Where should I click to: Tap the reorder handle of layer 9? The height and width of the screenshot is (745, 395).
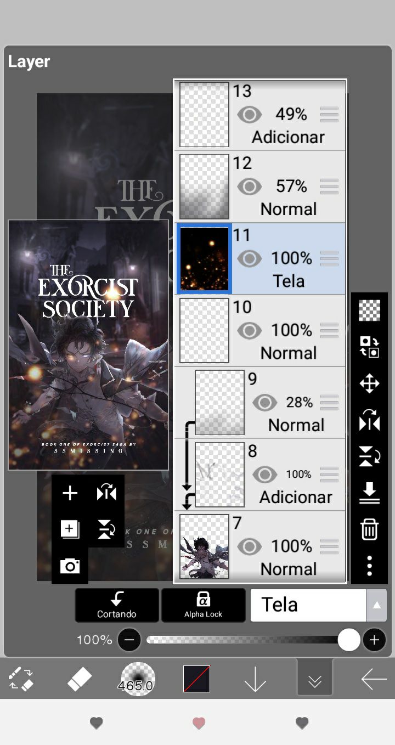(329, 403)
